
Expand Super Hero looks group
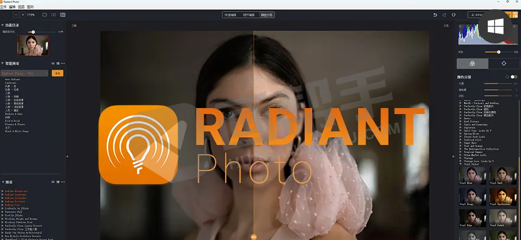click(461, 143)
